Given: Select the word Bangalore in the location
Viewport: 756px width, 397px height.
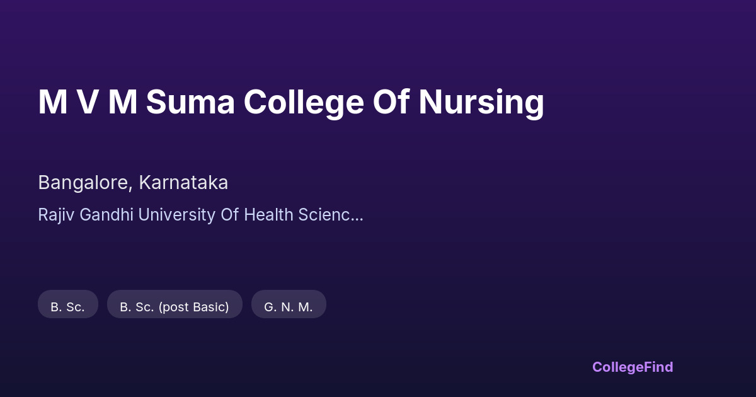Looking at the screenshot, I should click(x=85, y=183).
